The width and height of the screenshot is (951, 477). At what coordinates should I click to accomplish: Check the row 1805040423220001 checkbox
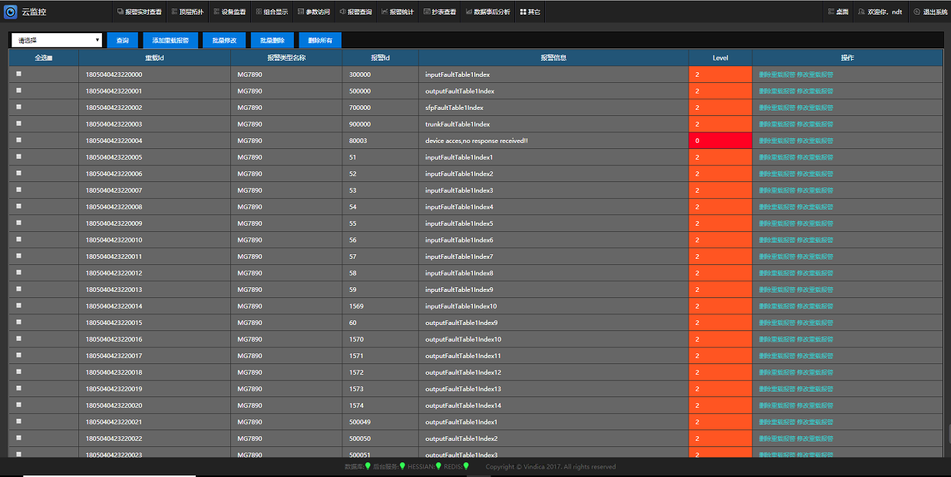(18, 91)
